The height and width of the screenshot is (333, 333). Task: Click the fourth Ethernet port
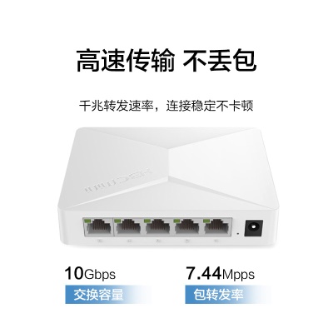click(x=187, y=227)
